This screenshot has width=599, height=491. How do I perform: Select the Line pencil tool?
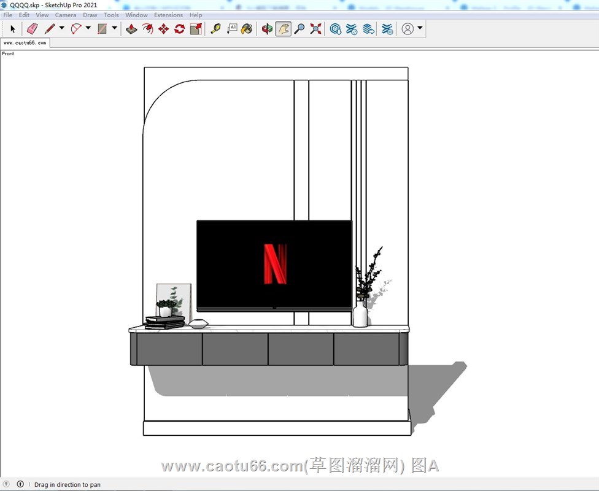coord(50,29)
